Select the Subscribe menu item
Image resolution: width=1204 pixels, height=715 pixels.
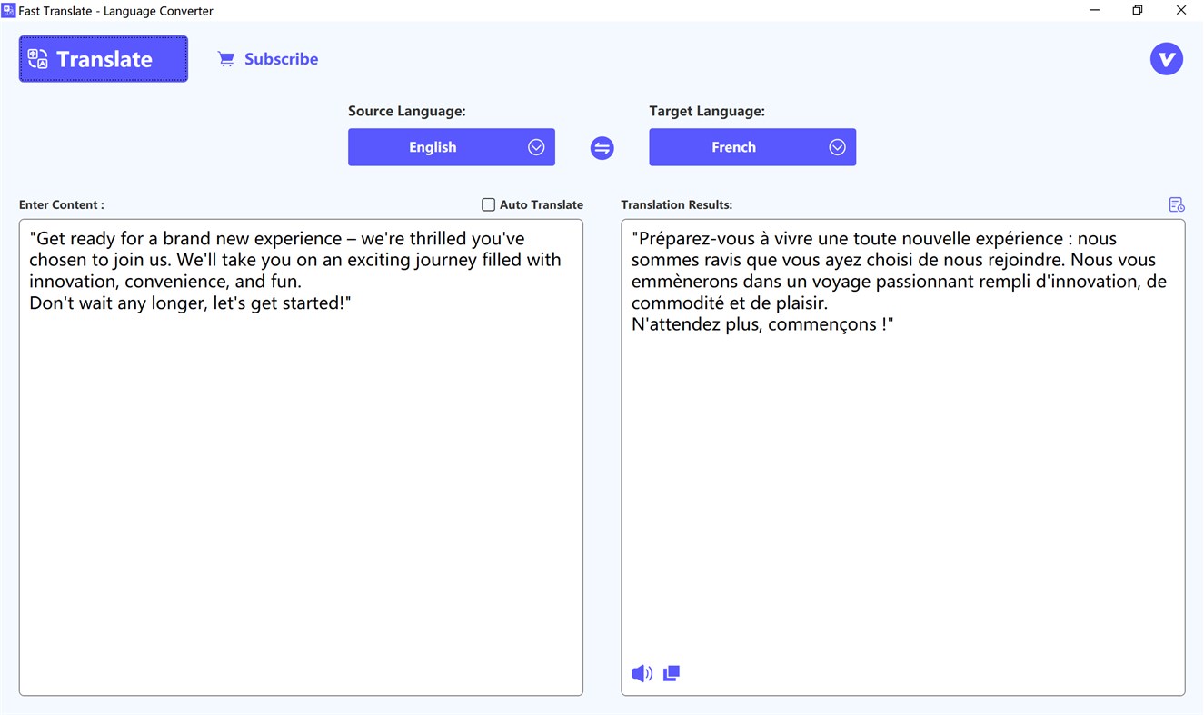pyautogui.click(x=281, y=58)
